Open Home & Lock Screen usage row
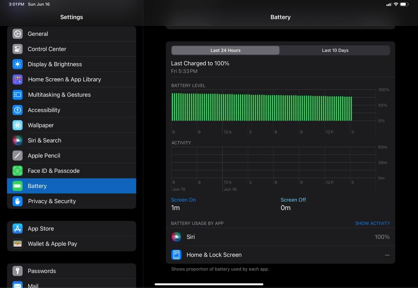Viewport: 418px width, 288px height. 280,255
